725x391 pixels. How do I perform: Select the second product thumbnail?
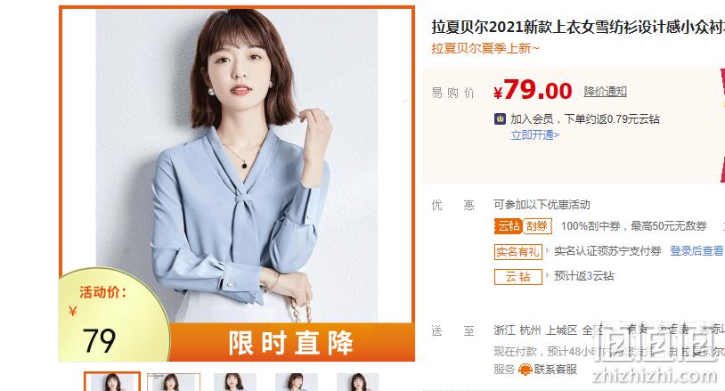tap(174, 382)
